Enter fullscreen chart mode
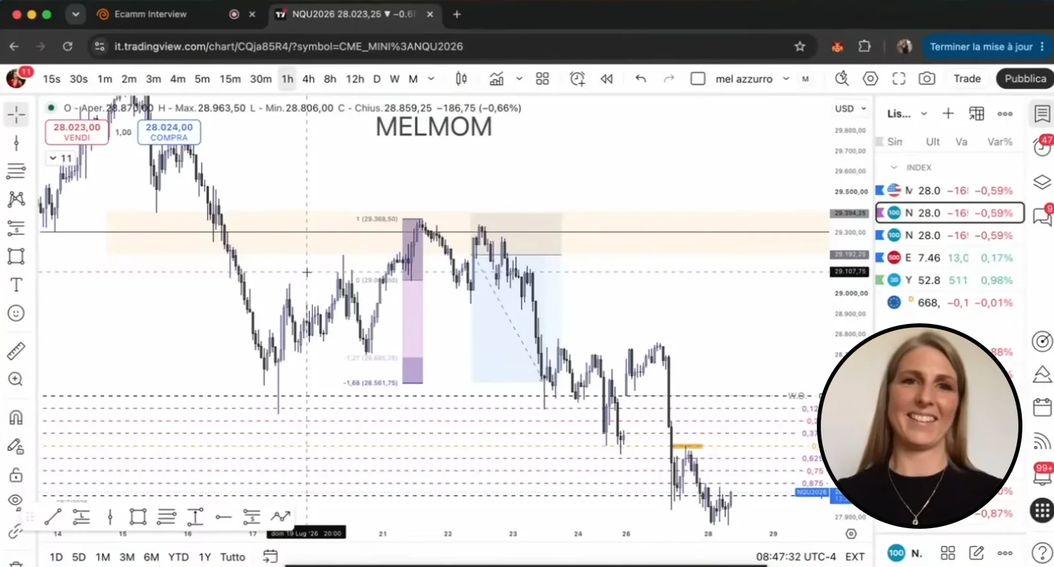 point(899,79)
